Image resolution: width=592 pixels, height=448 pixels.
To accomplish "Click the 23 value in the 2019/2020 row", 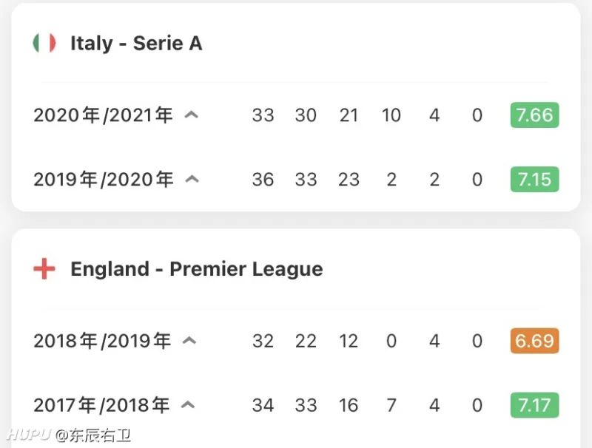I will 349,180.
